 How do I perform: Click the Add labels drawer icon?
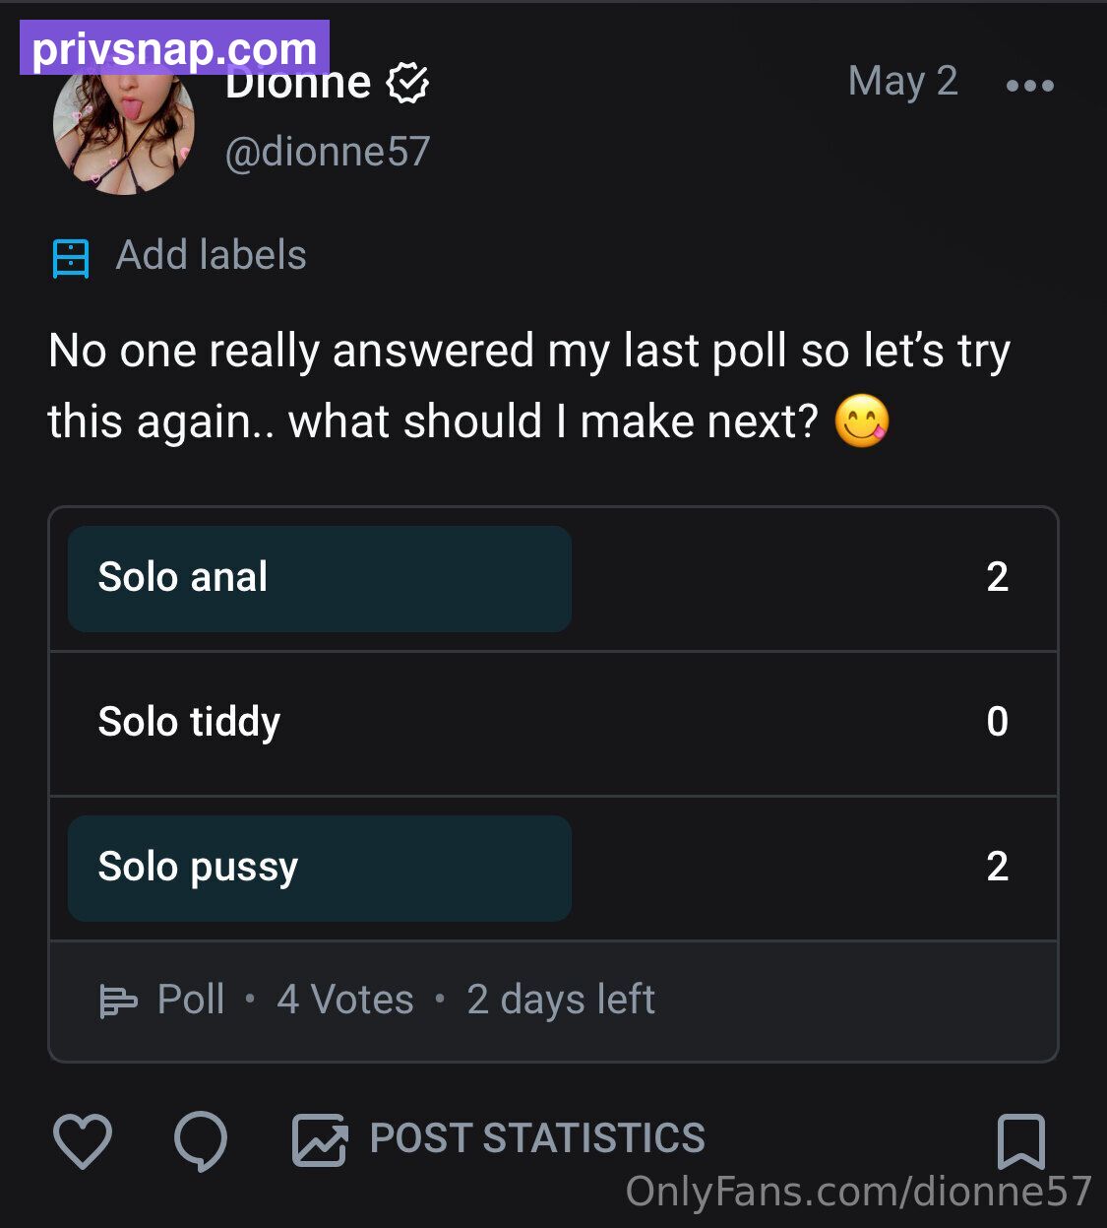(x=71, y=258)
